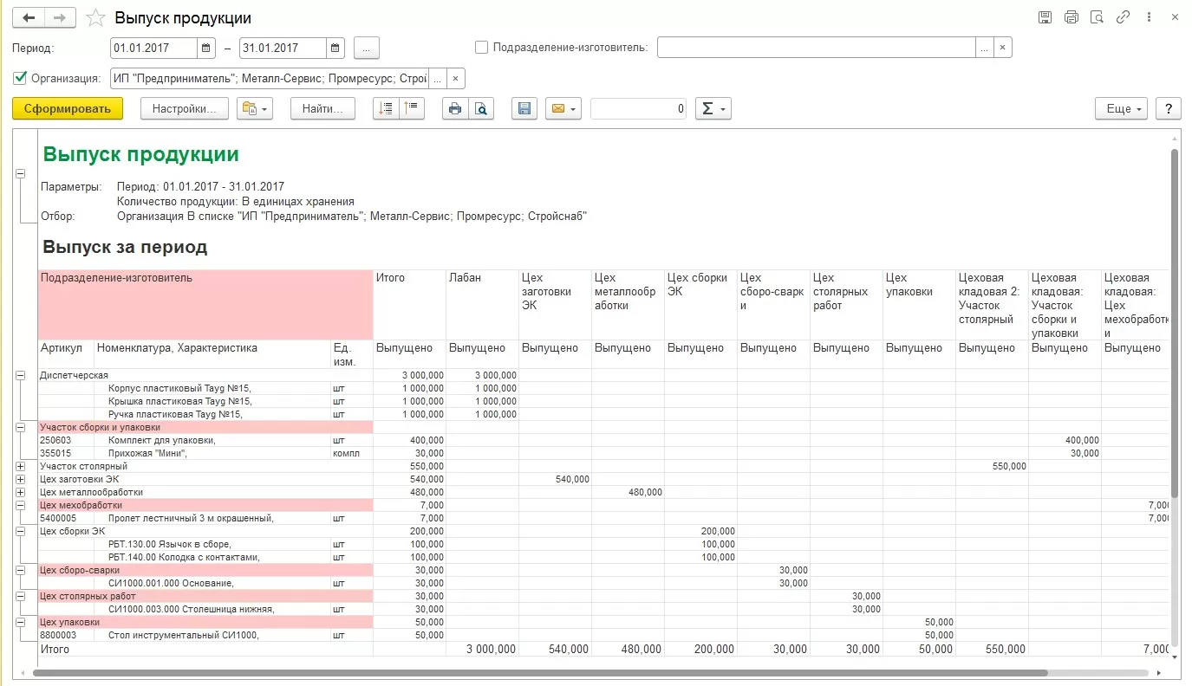Click the print report icon
1192x686 pixels.
point(453,109)
